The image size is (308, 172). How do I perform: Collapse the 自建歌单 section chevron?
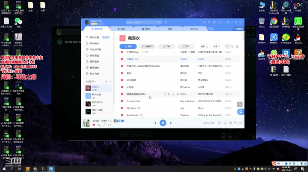110,81
